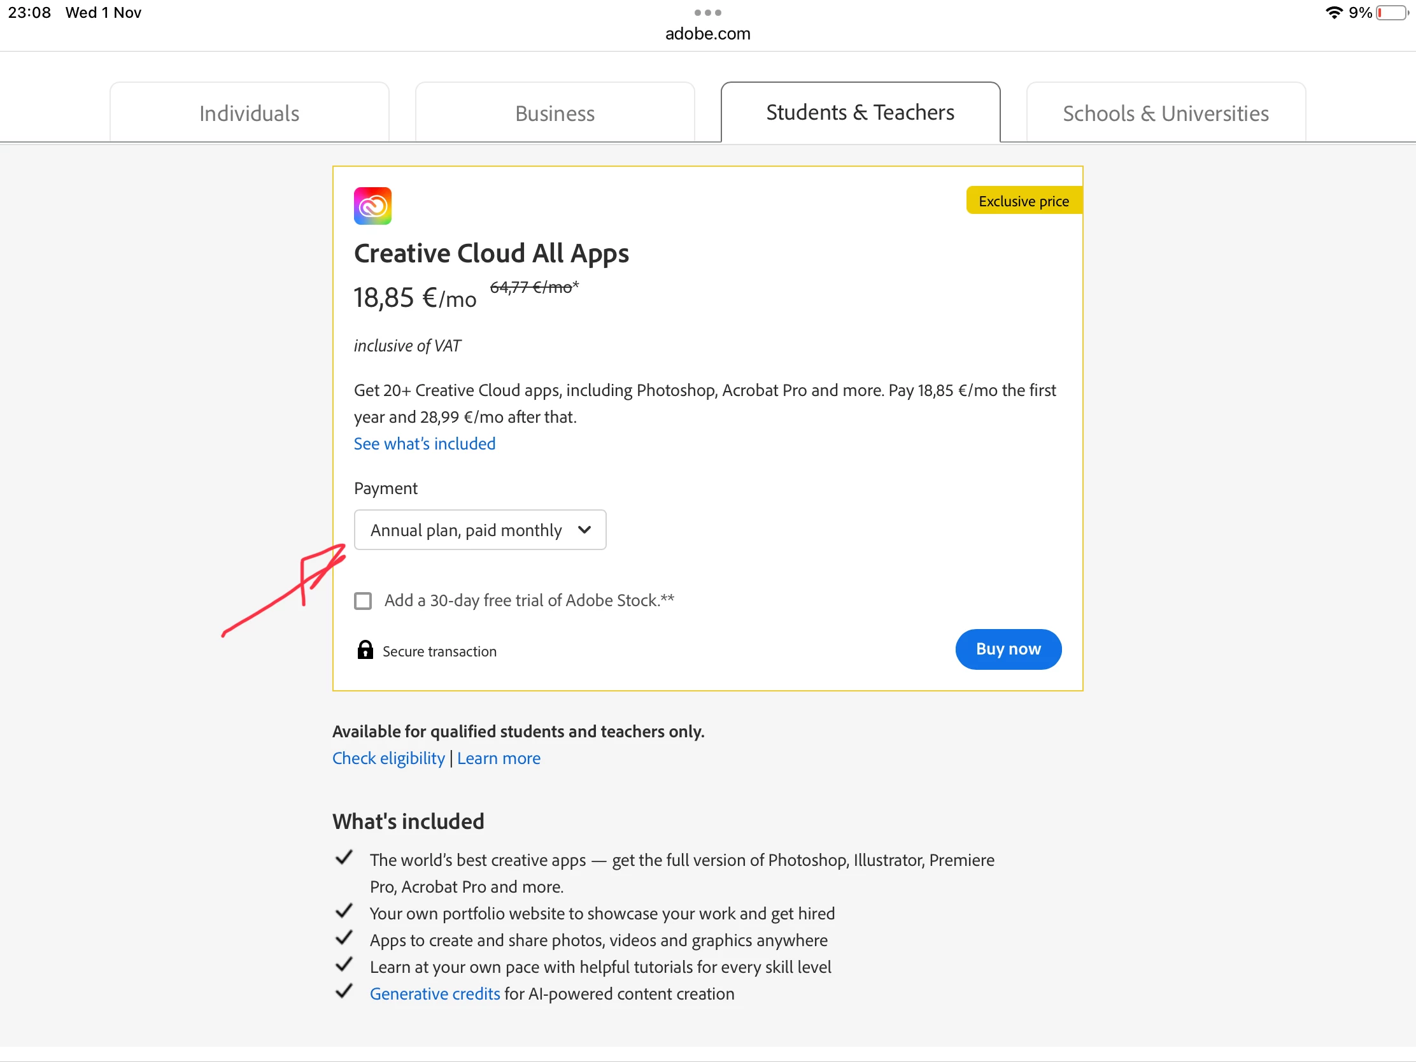The image size is (1416, 1062).
Task: Follow the Generative credits link
Action: (x=435, y=993)
